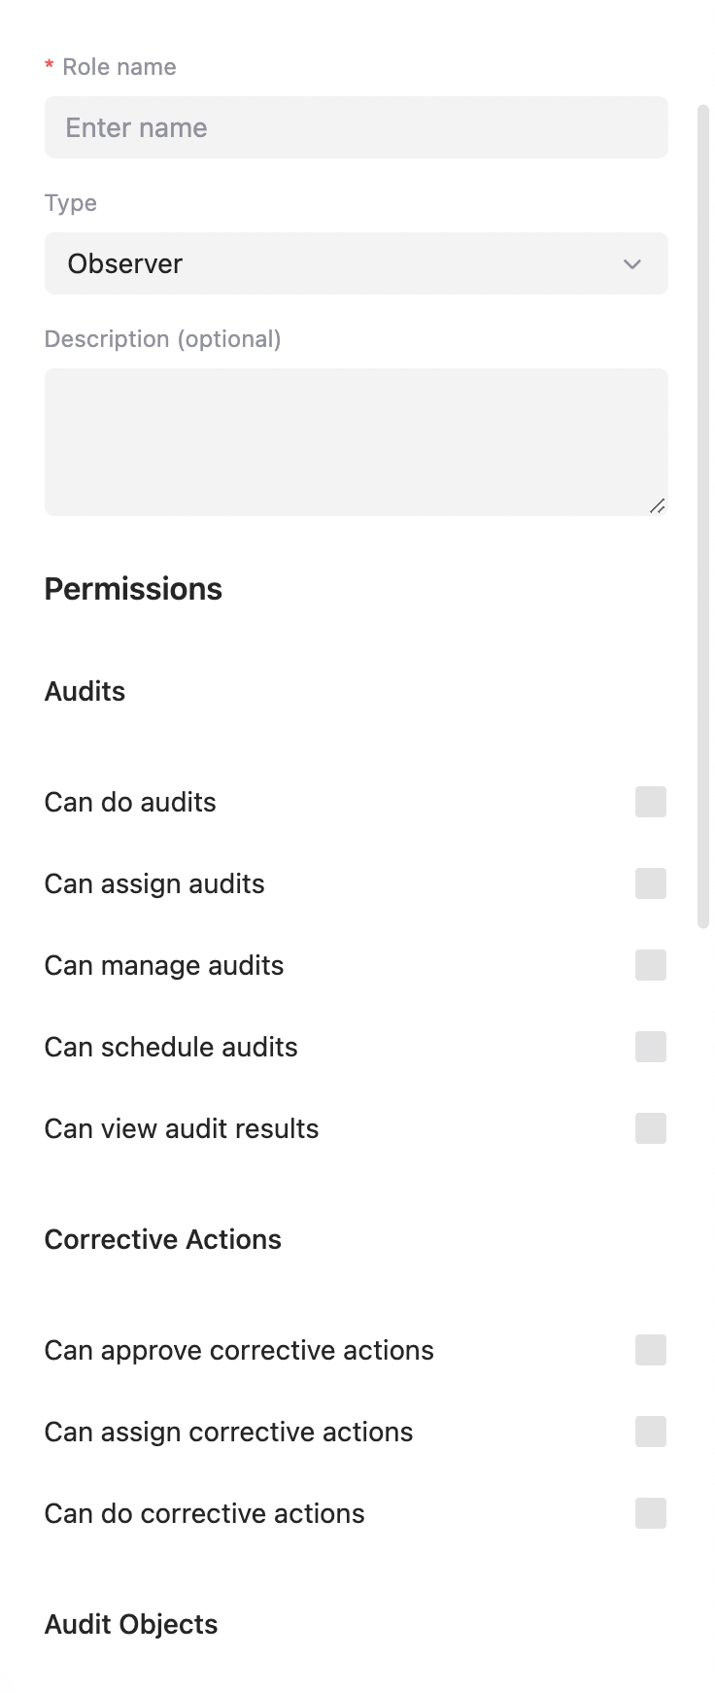Tick Can approve corrective actions checkbox
Image resolution: width=715 pixels, height=1693 pixels.
click(651, 1350)
